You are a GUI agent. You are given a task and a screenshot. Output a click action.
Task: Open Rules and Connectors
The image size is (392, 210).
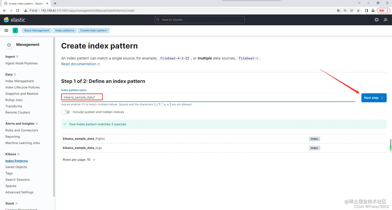pos(22,130)
